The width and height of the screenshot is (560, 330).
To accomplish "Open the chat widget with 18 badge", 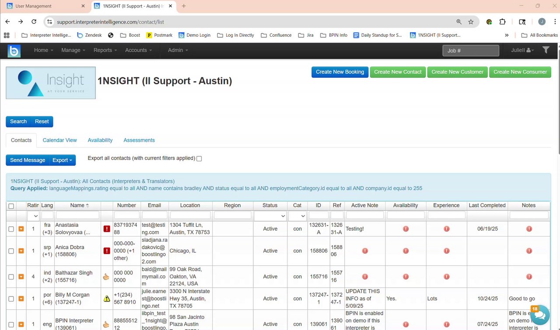I will (x=540, y=315).
